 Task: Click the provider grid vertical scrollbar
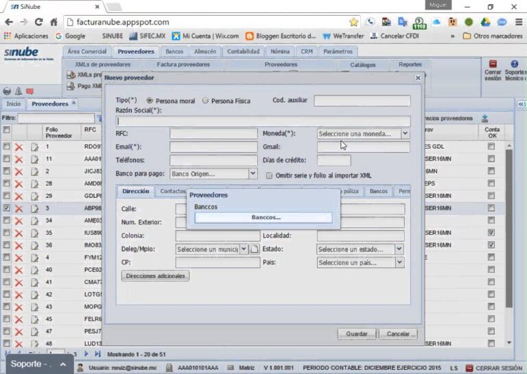[x=508, y=240]
